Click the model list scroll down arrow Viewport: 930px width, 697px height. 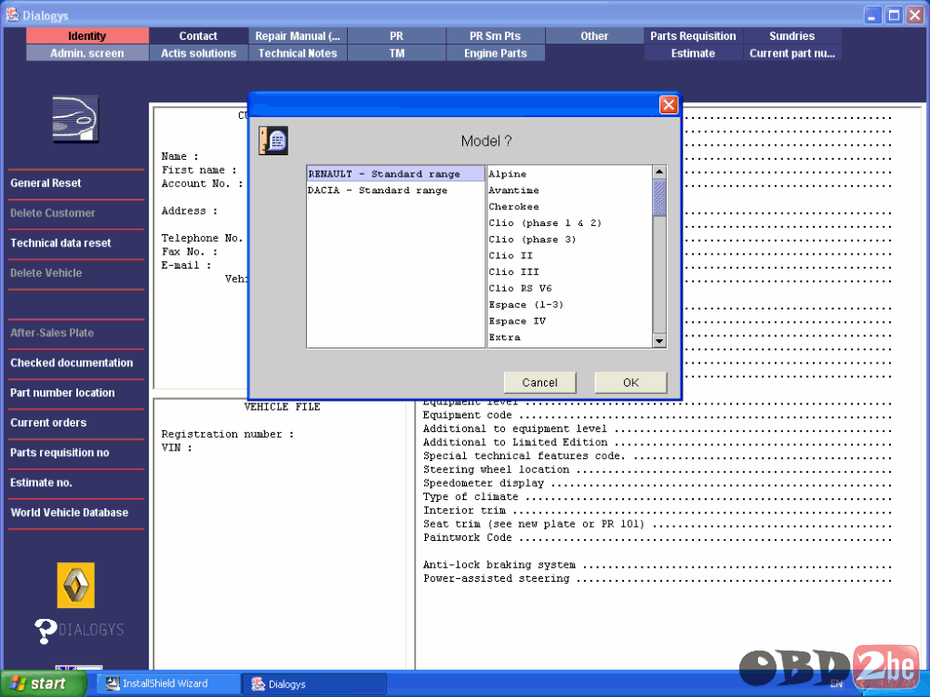coord(659,341)
